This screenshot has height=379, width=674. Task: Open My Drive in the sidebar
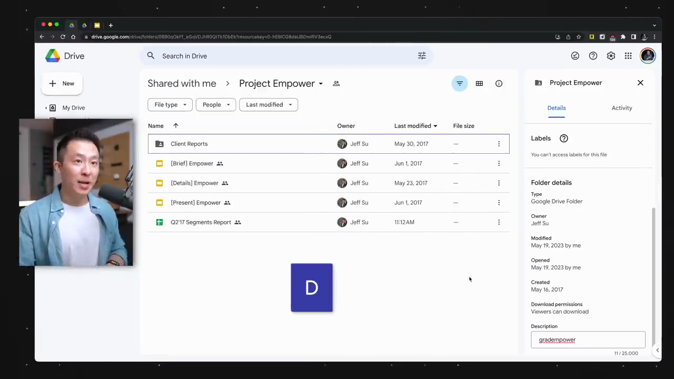pos(74,108)
